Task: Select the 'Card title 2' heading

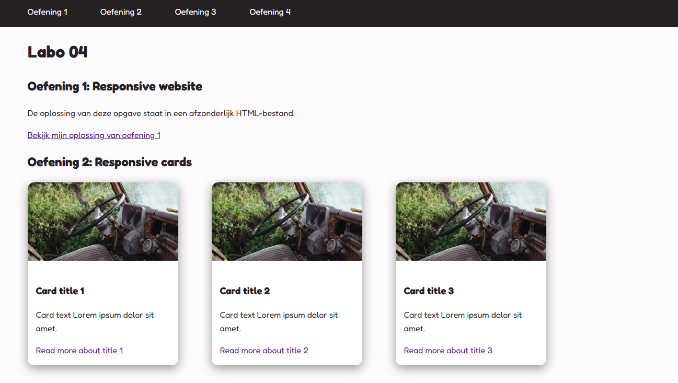Action: pyautogui.click(x=245, y=291)
